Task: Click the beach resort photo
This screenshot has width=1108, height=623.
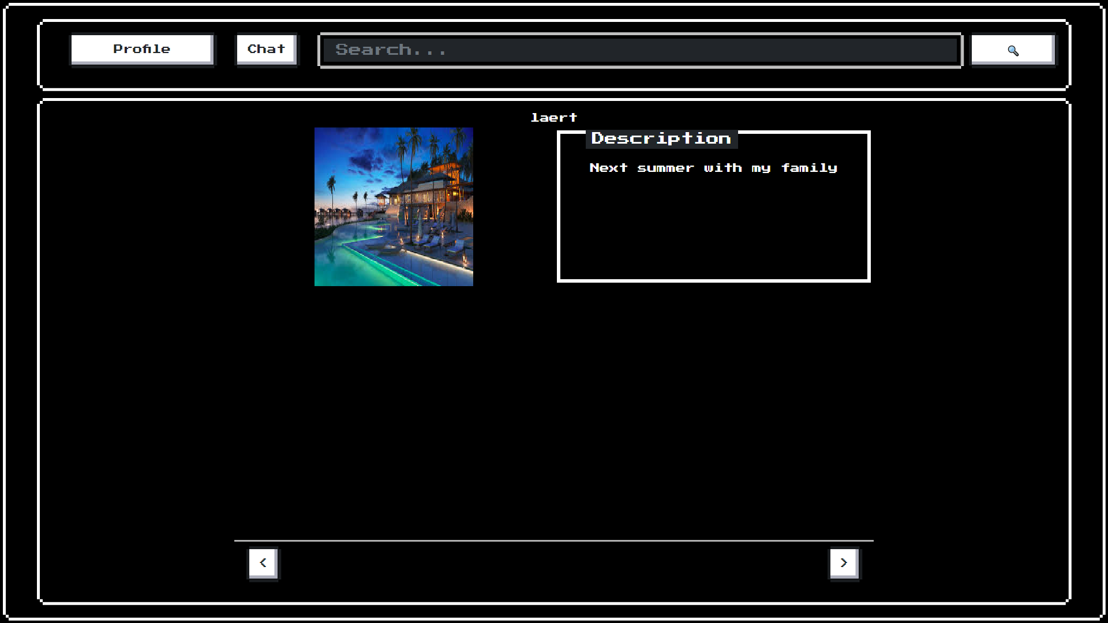Action: click(x=394, y=207)
